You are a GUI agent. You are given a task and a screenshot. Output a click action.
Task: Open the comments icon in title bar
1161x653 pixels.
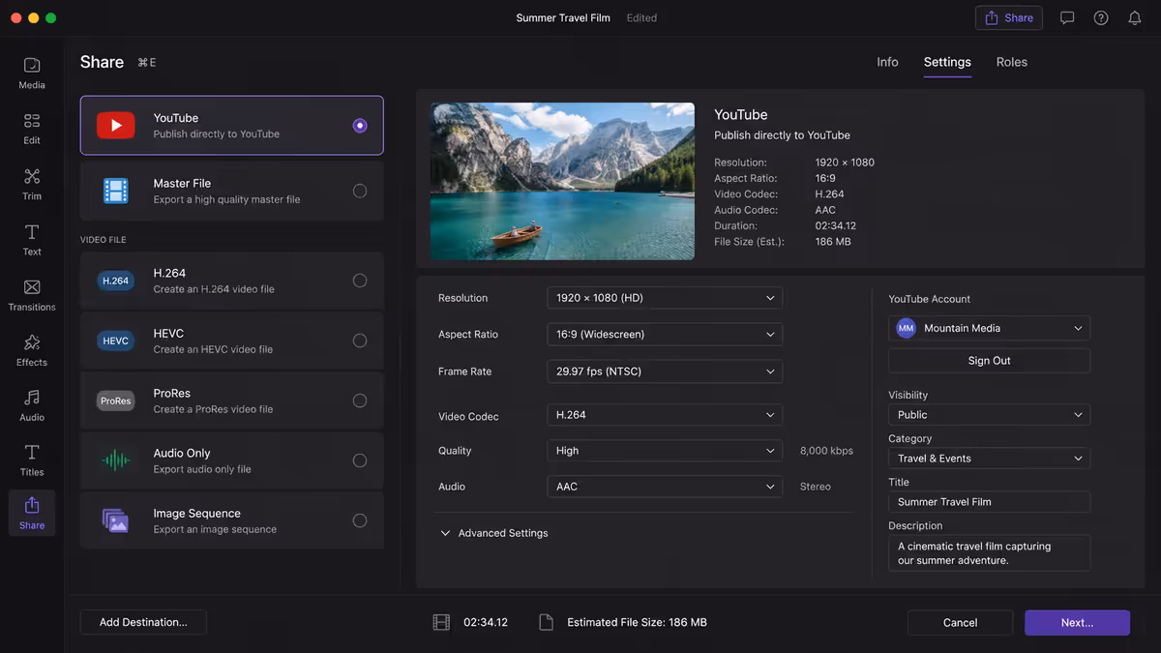point(1067,17)
